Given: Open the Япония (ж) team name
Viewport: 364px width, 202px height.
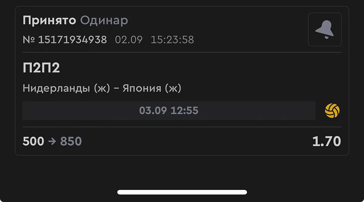Looking at the screenshot, I should 152,88.
